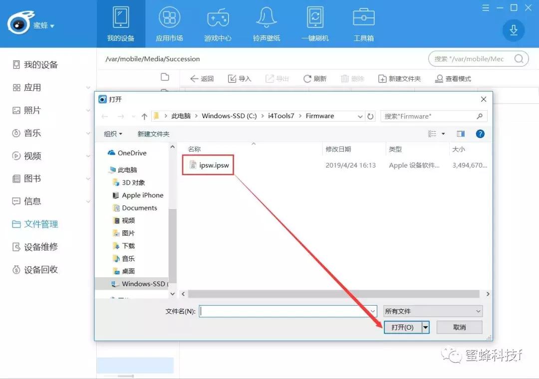Select 音乐 in the sidebar
Image resolution: width=539 pixels, height=379 pixels.
(27, 133)
